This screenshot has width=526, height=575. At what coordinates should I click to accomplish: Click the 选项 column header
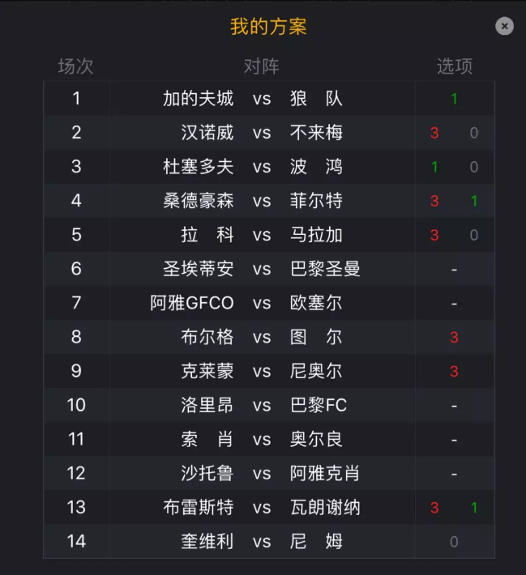455,66
